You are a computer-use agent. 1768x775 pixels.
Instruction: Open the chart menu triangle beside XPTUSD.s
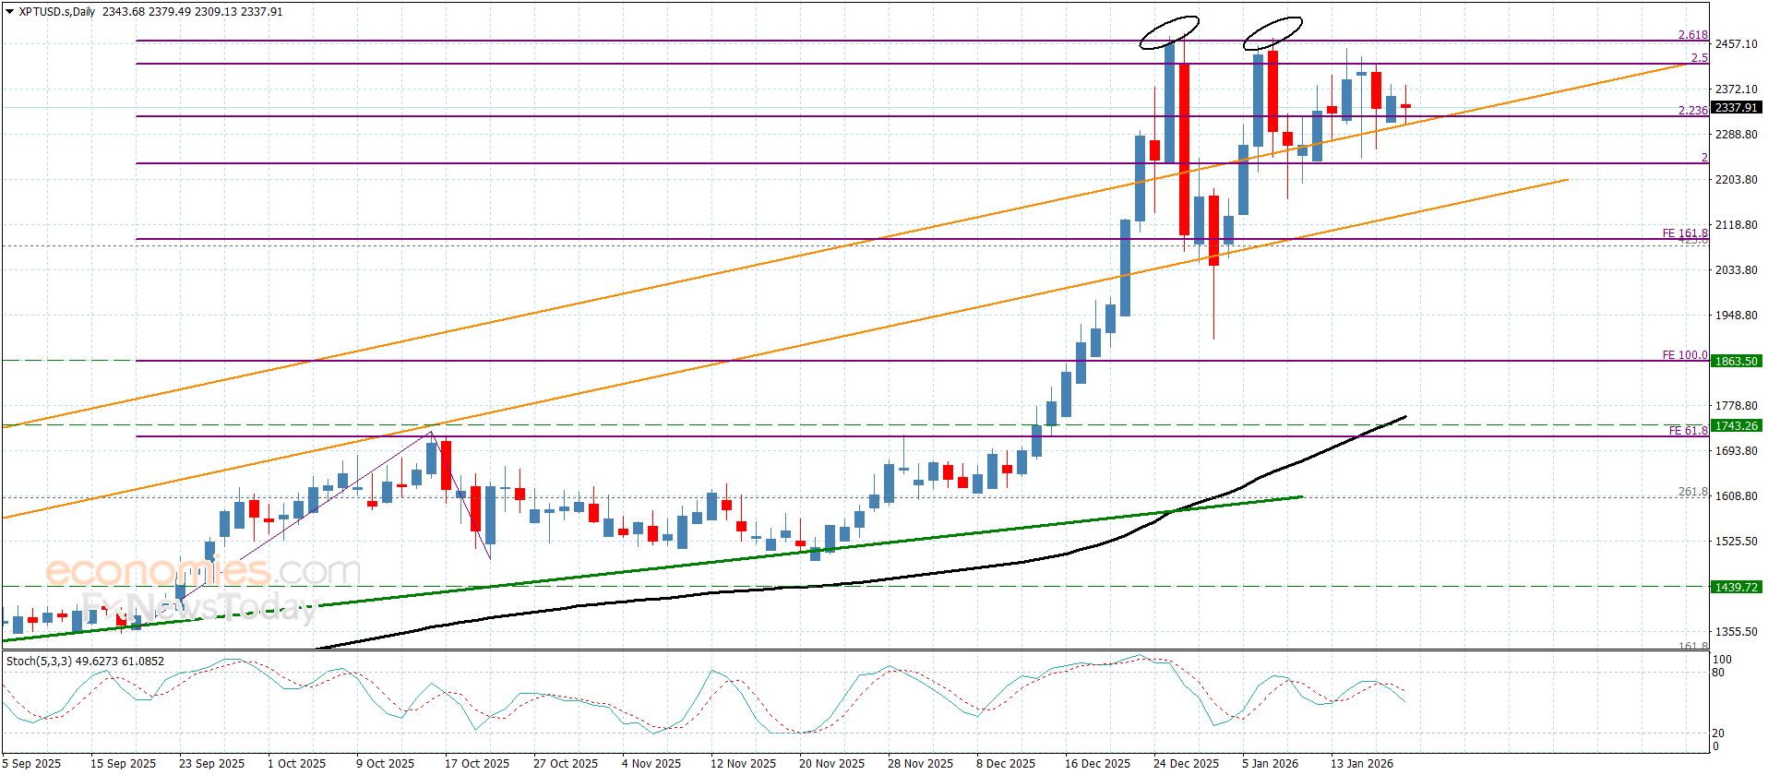[x=9, y=12]
